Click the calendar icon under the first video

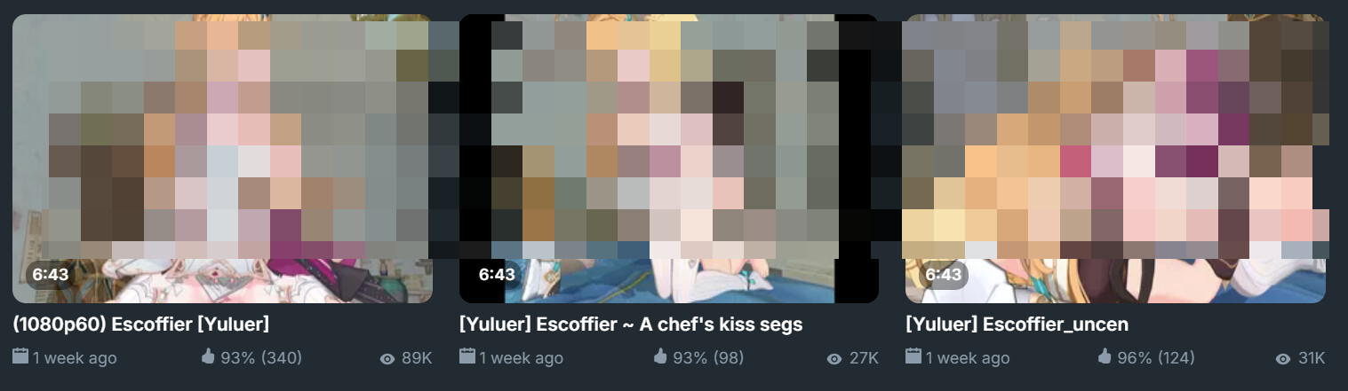click(20, 357)
